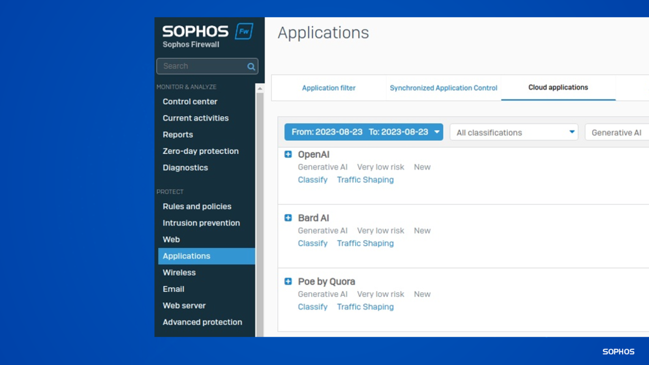Click the Applications page heading
The width and height of the screenshot is (649, 365).
(x=323, y=33)
